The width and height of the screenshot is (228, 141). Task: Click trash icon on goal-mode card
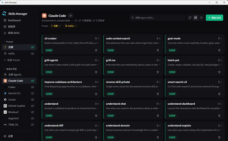tap(219, 50)
